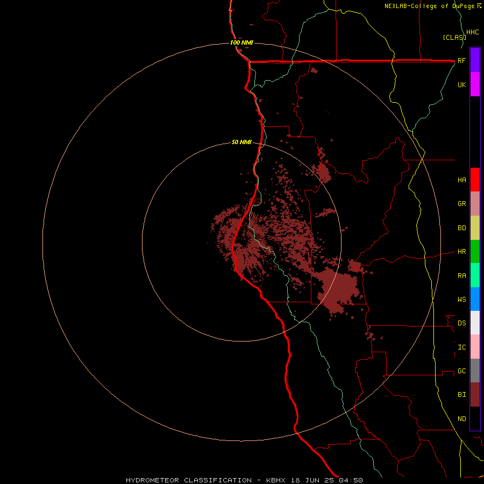This screenshot has height=484, width=484.
Task: Click the ND legend label text
Action: point(462,419)
